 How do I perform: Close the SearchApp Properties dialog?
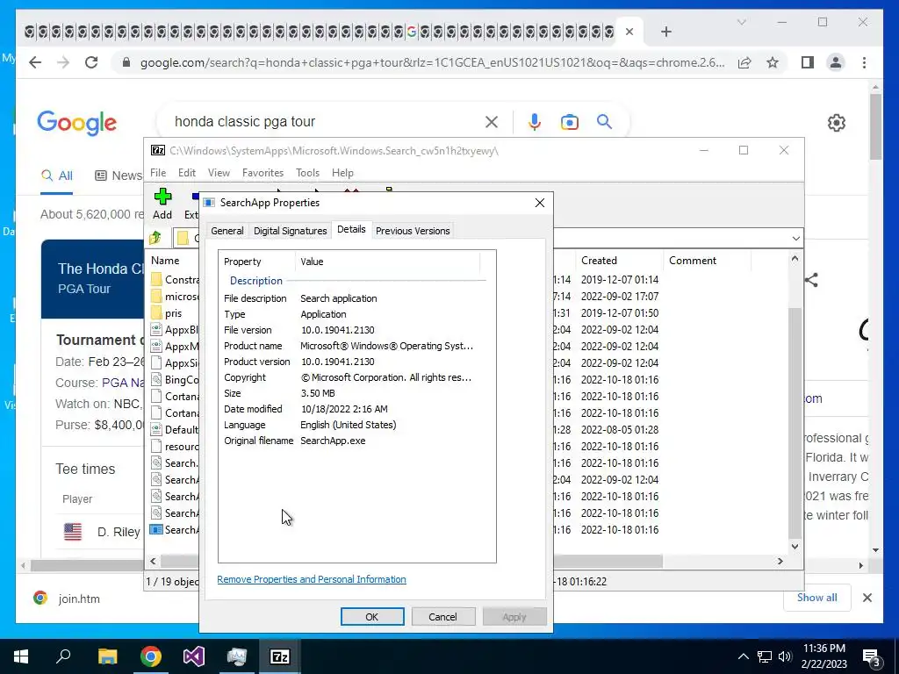point(540,203)
